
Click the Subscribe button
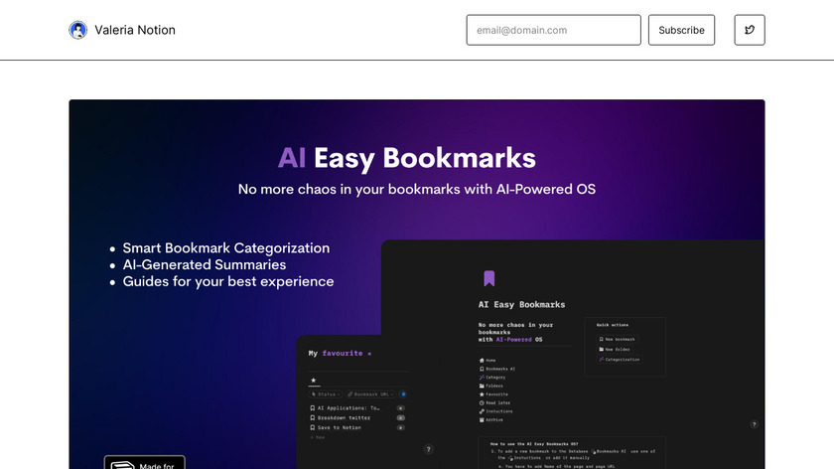point(681,30)
